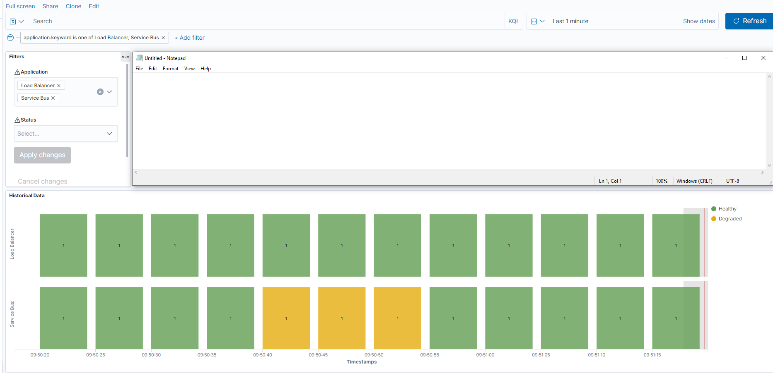Click the Show dates link
The height and width of the screenshot is (373, 773).
tap(699, 21)
